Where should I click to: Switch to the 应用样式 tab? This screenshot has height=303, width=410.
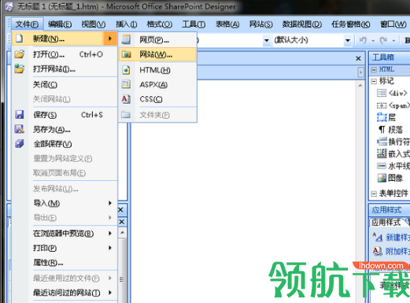pos(386,222)
